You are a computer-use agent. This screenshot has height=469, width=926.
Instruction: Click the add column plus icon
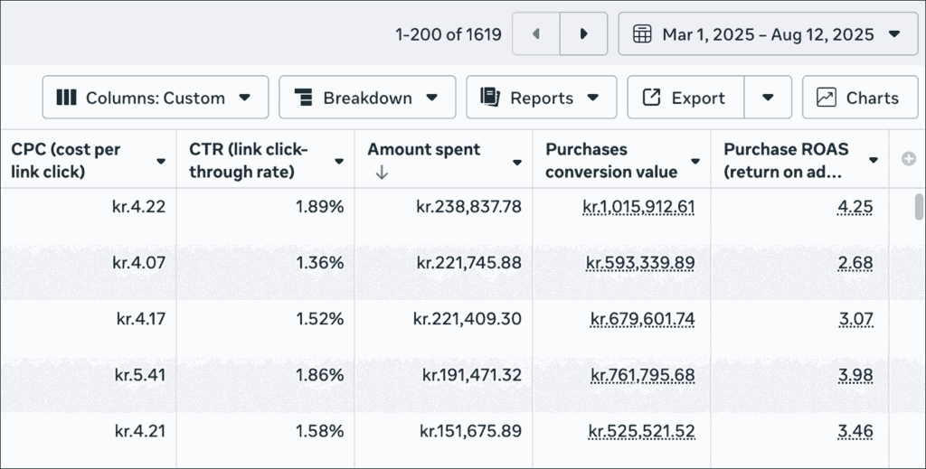pos(909,159)
